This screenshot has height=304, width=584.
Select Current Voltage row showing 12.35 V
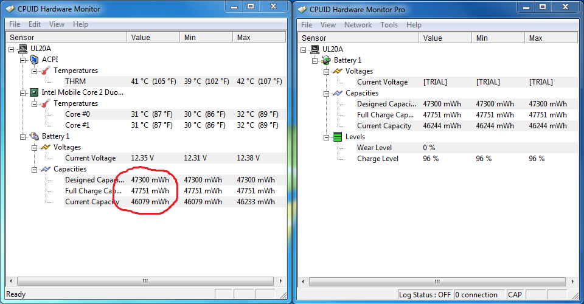click(x=175, y=158)
